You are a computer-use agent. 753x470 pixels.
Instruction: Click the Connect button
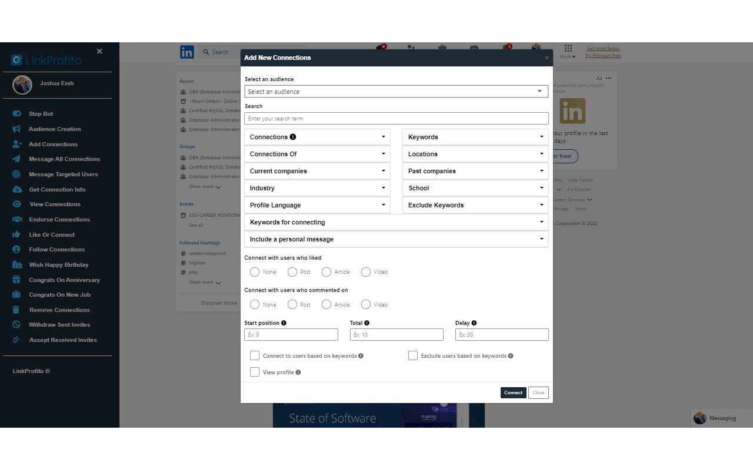[x=514, y=392]
